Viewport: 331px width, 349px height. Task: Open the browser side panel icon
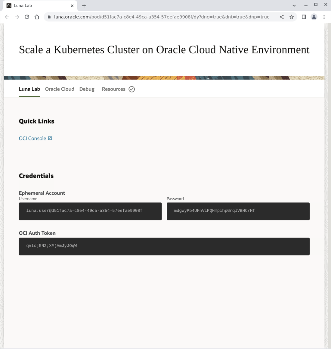click(303, 17)
